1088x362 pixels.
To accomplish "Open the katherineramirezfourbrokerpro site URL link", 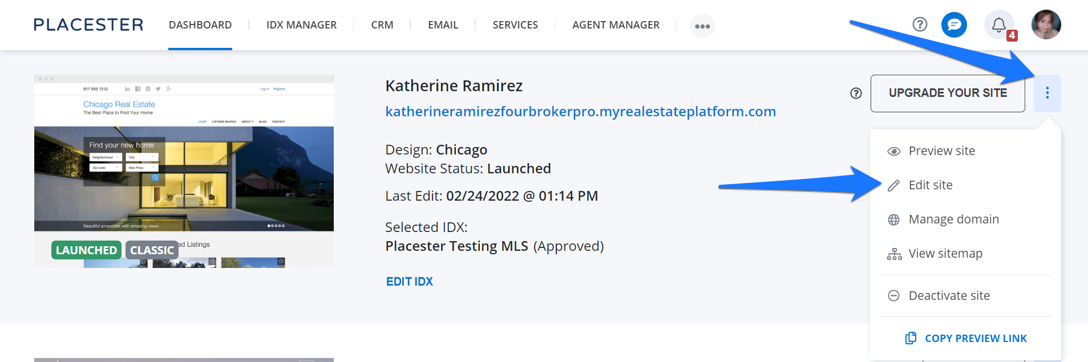I will (580, 112).
